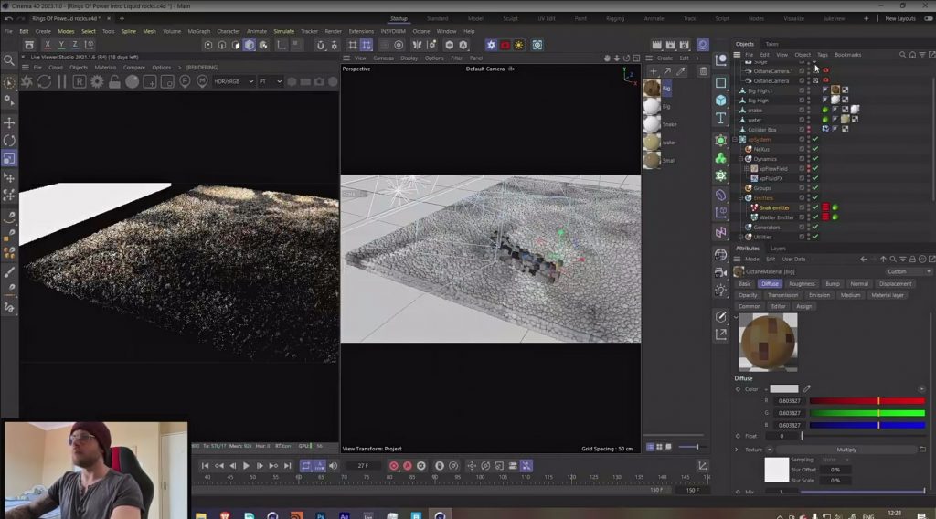This screenshot has height=519, width=936.
Task: Click the Live Viewer restart render icon
Action: (44, 81)
